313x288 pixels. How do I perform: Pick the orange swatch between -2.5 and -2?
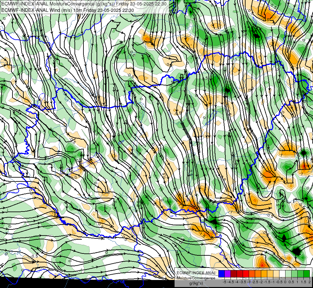(x=258, y=274)
